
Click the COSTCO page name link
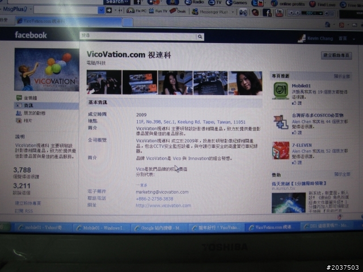[x=318, y=115]
